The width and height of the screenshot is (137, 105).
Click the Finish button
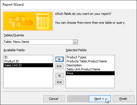click(124, 99)
